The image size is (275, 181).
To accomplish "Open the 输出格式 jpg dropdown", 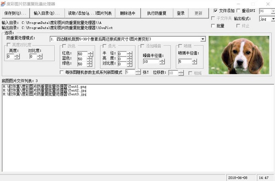I will click(x=273, y=19).
